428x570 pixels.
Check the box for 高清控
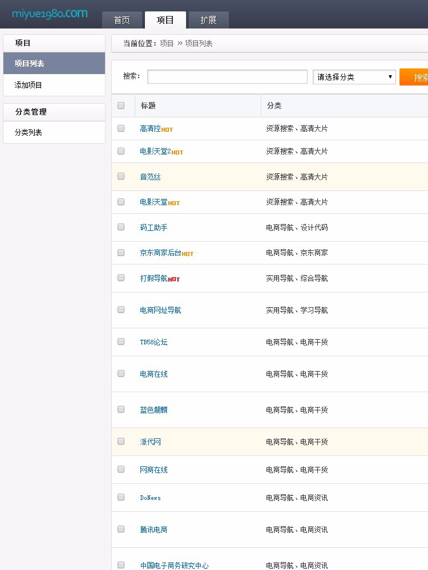(x=121, y=128)
